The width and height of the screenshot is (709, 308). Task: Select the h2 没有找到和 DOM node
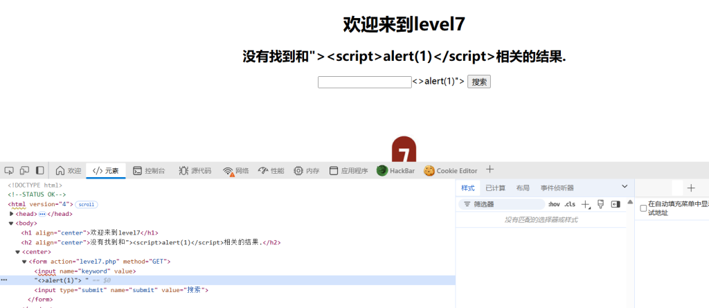151,242
